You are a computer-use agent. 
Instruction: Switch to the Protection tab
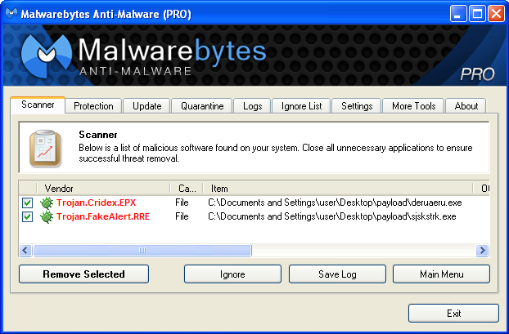click(x=93, y=106)
